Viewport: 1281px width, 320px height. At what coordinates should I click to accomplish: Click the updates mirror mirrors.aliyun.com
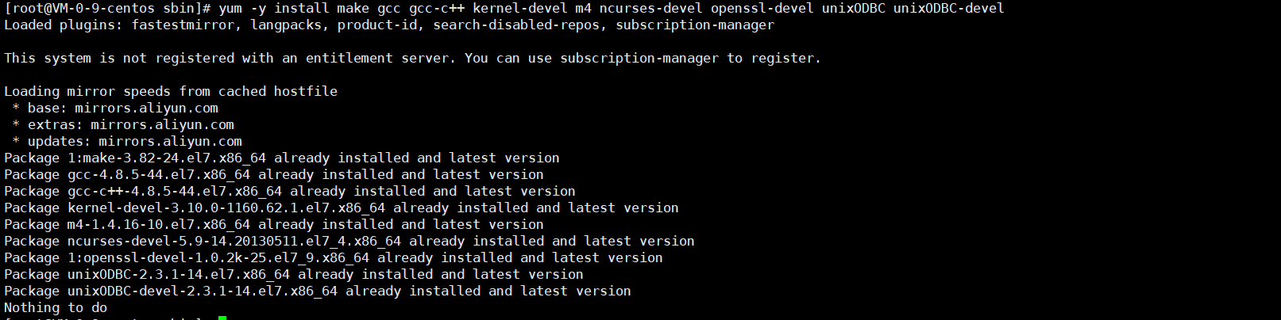tap(170, 141)
